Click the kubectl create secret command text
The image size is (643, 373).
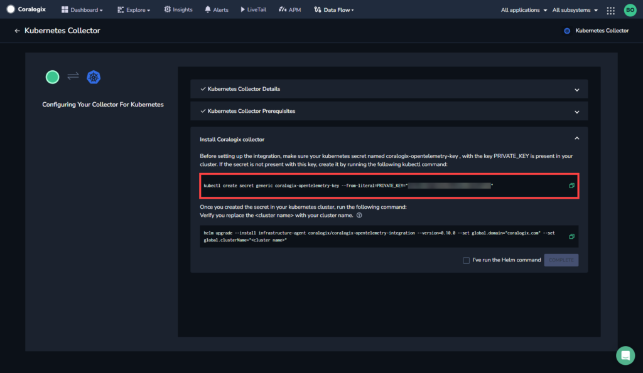click(348, 186)
